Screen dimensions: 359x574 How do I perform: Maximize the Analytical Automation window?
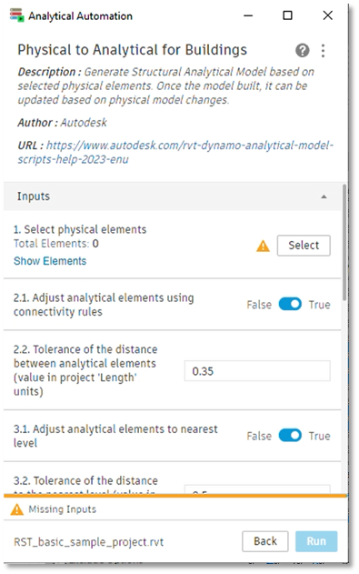point(288,15)
